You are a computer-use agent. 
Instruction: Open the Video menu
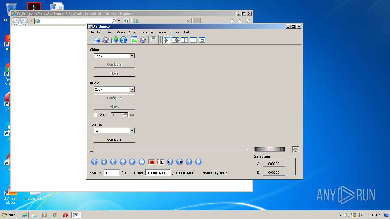tap(121, 32)
